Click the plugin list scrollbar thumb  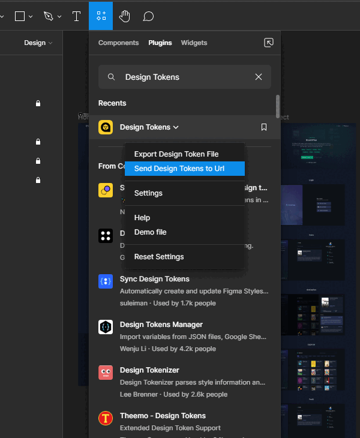point(278,106)
